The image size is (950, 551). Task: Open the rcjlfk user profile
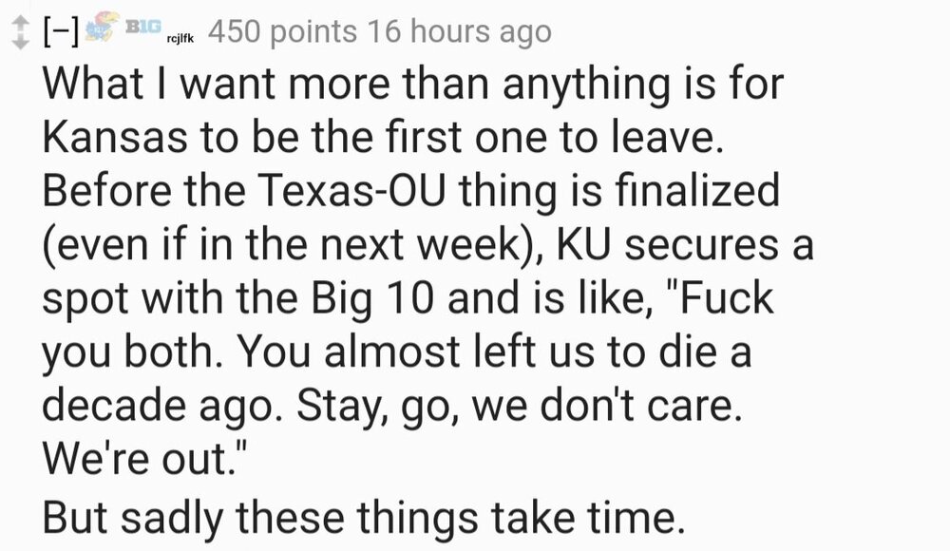(180, 39)
